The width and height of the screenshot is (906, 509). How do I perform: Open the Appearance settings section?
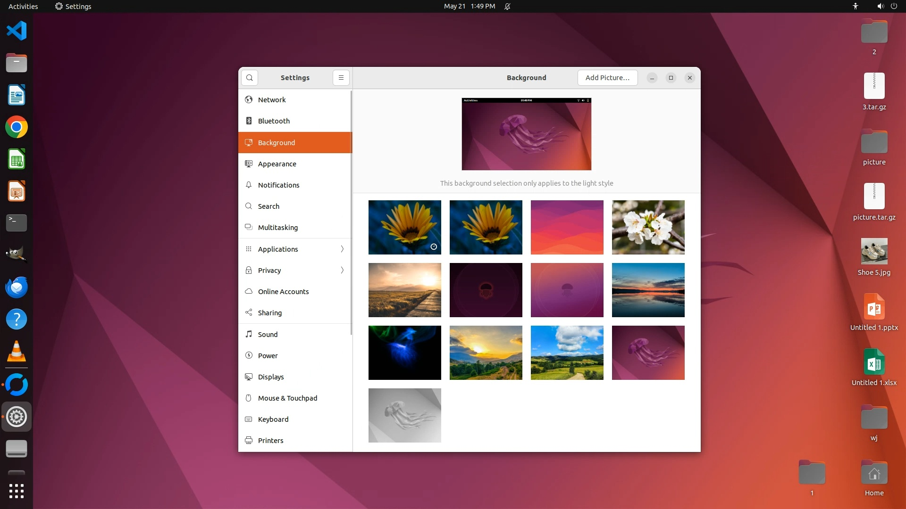click(277, 164)
